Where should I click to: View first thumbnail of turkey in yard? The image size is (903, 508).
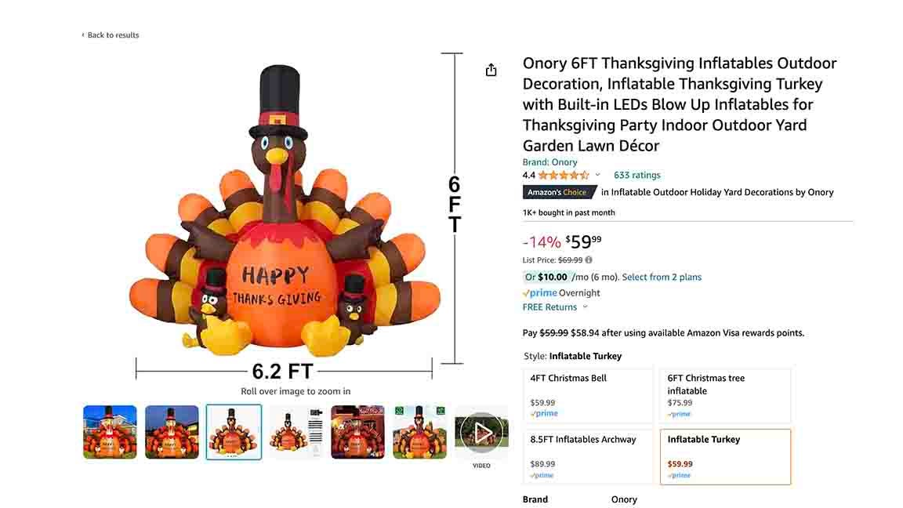(x=110, y=432)
